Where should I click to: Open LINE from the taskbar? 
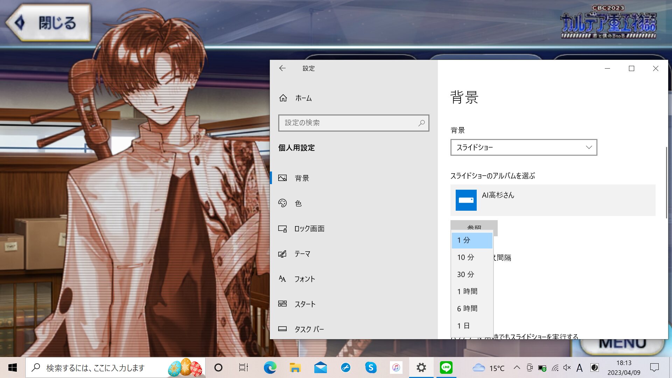pos(446,367)
